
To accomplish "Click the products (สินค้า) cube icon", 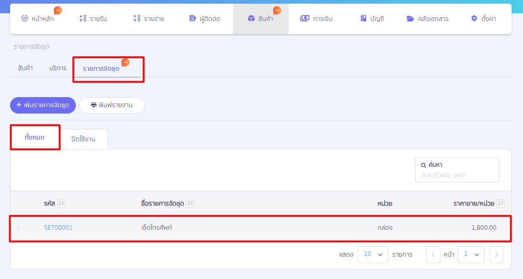I will click(x=251, y=19).
